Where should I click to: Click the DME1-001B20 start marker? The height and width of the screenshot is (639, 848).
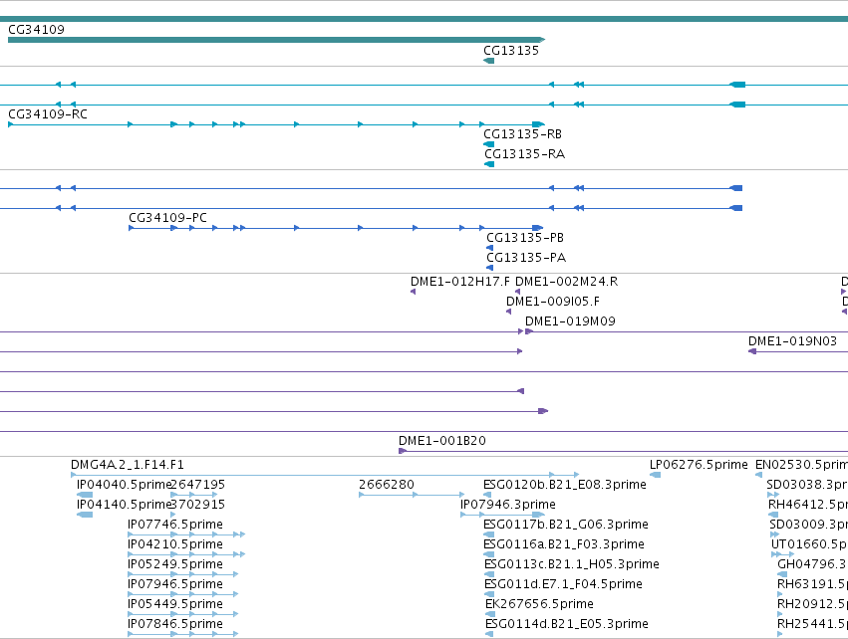[x=403, y=451]
